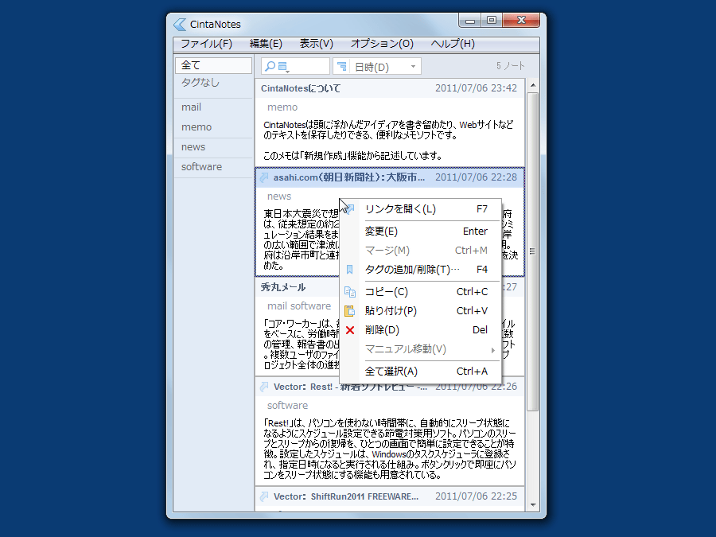Image resolution: width=716 pixels, height=537 pixels.
Task: Choose 貼り付け(P) in the context menu
Action: 421,310
